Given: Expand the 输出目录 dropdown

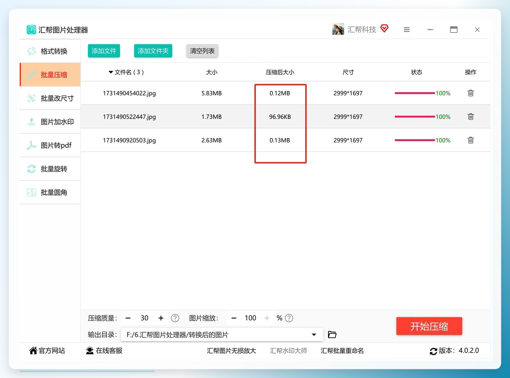Looking at the screenshot, I should (x=314, y=334).
